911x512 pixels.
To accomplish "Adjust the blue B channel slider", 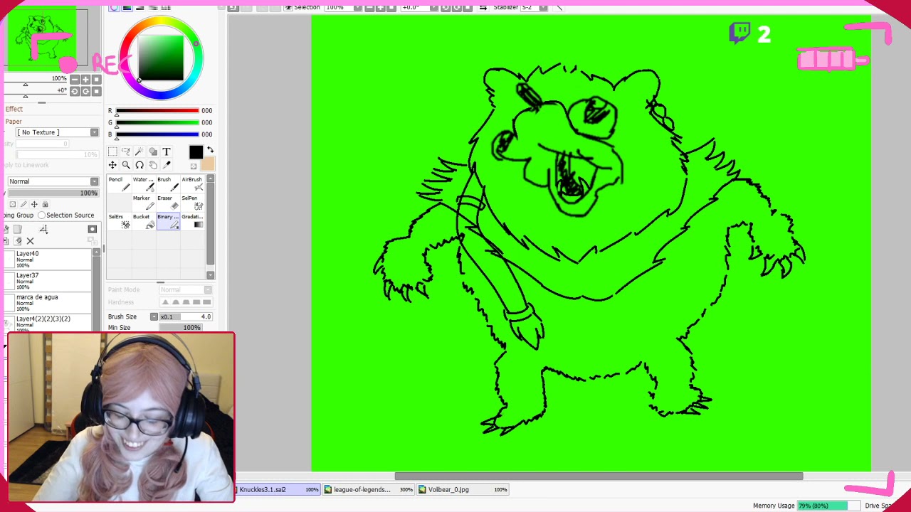I will pyautogui.click(x=157, y=134).
